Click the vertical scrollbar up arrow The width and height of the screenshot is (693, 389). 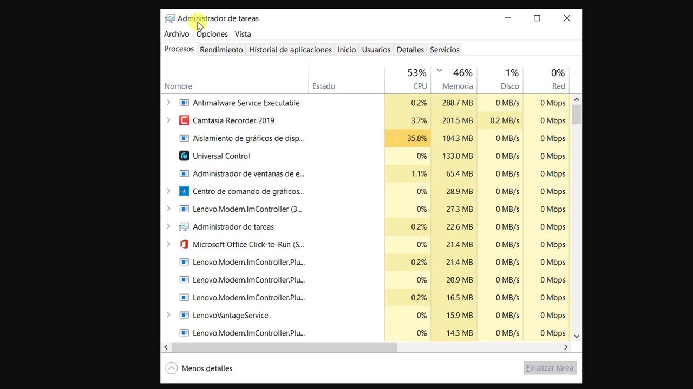click(x=577, y=99)
